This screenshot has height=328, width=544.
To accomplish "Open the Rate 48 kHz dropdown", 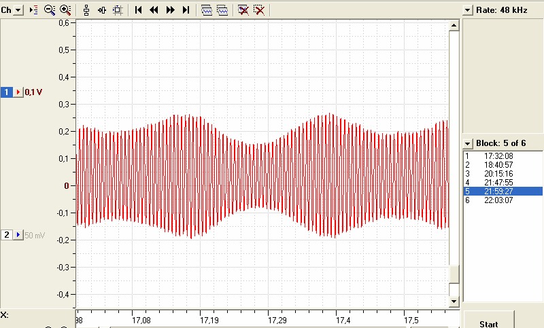I will pyautogui.click(x=468, y=10).
